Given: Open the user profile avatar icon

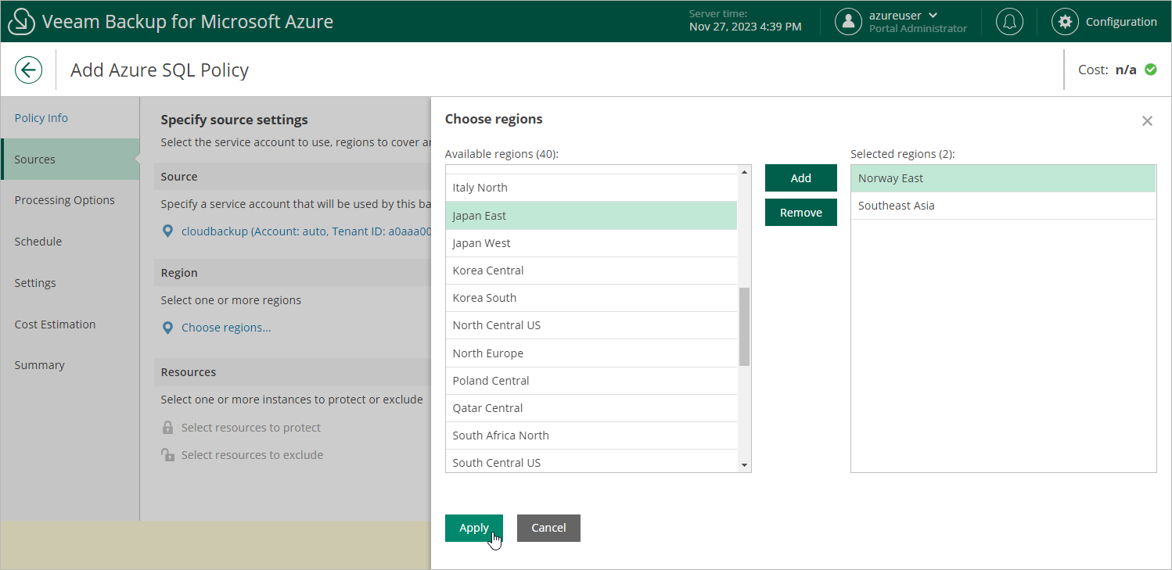Looking at the screenshot, I should [x=848, y=22].
